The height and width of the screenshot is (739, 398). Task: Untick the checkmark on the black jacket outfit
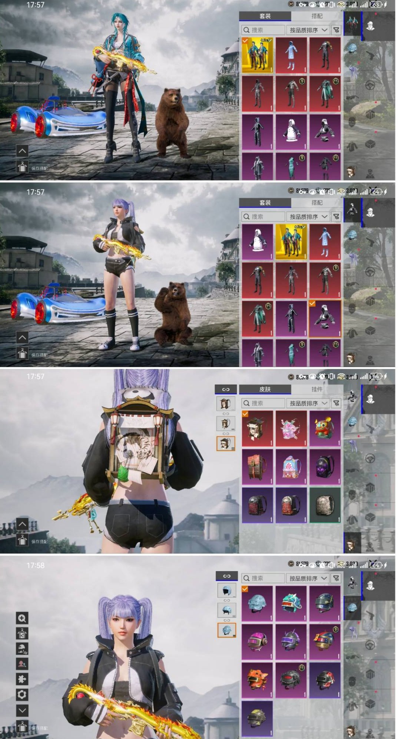[312, 304]
